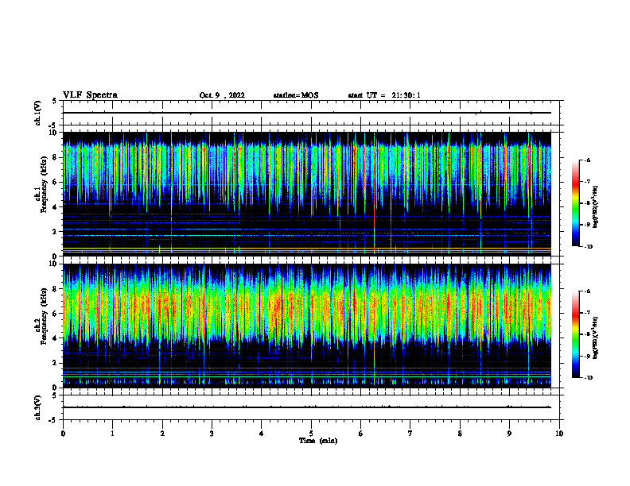Click time-axis tick label "10" at the right end
The image size is (630, 486).
tap(559, 434)
